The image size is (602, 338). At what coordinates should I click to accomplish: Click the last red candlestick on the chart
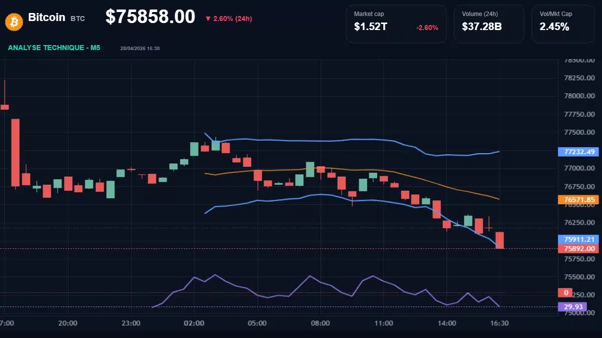500,240
